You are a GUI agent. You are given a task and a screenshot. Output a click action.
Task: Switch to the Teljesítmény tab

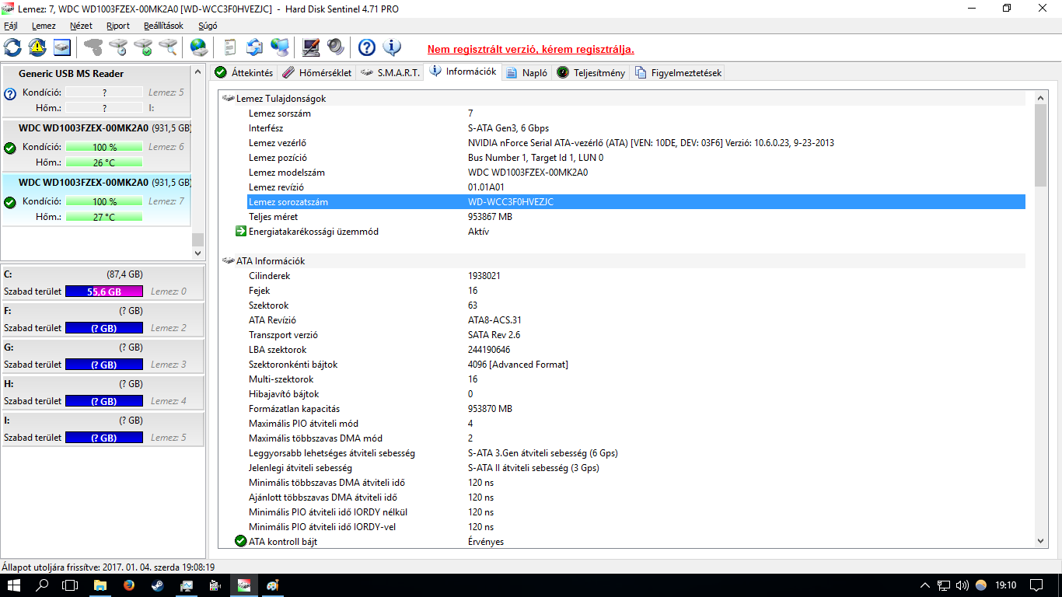[x=591, y=72]
